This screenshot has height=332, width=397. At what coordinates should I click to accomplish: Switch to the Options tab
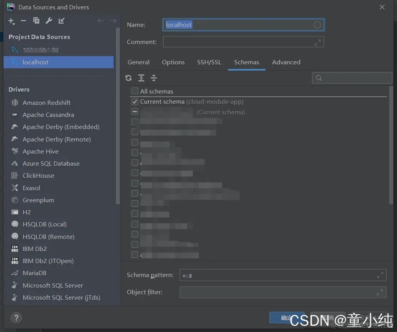point(173,62)
